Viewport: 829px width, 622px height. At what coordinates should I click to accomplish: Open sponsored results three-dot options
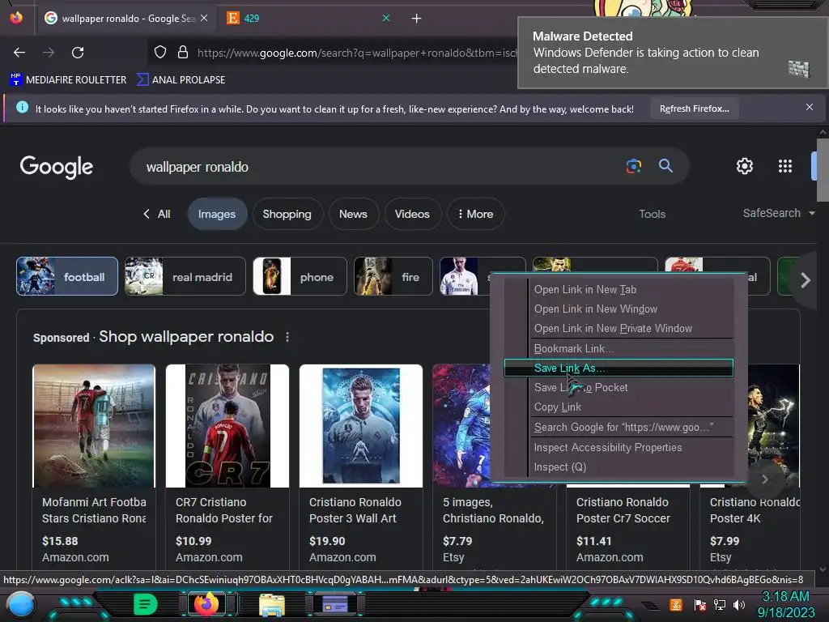[287, 337]
